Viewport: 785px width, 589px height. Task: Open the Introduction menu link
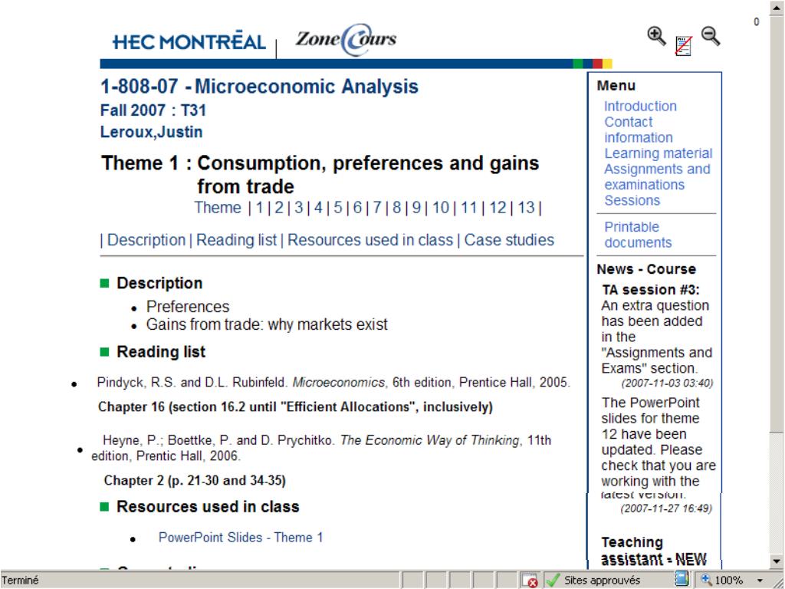[640, 106]
